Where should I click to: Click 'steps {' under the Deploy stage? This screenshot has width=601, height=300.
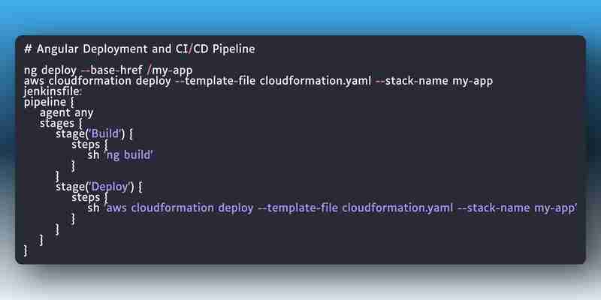(89, 198)
